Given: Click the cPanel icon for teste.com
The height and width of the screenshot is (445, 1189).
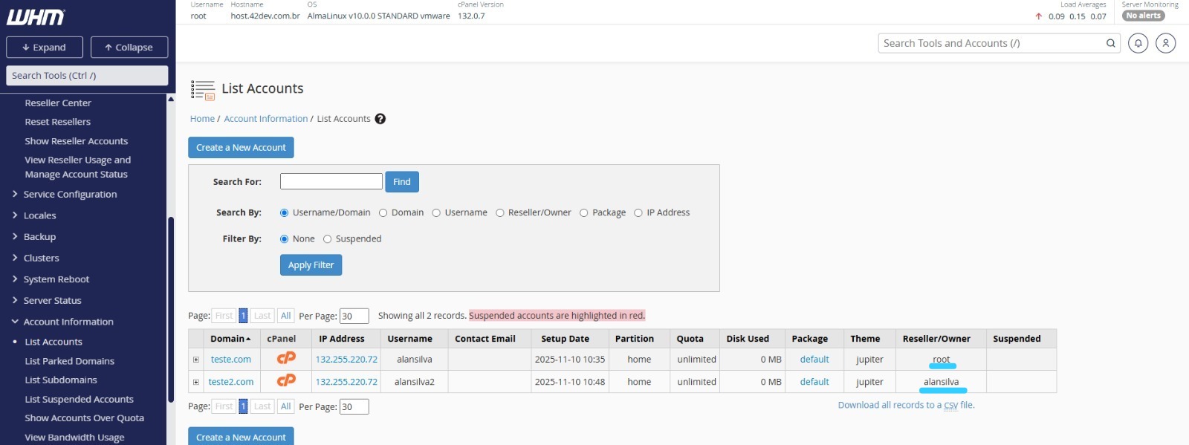Looking at the screenshot, I should coord(286,359).
